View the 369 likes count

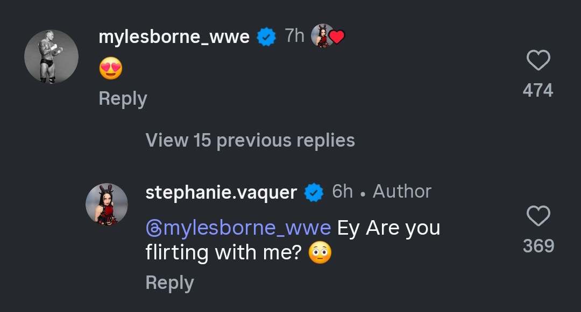[539, 246]
